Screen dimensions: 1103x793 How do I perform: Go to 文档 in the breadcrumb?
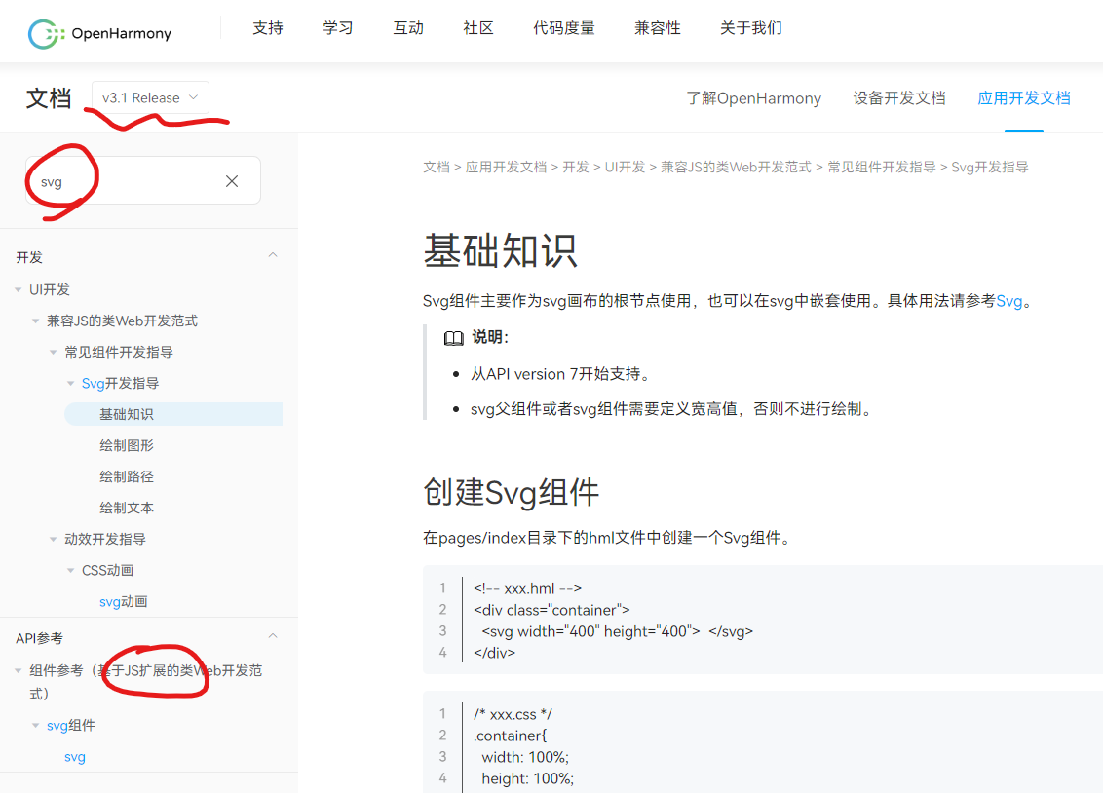437,168
